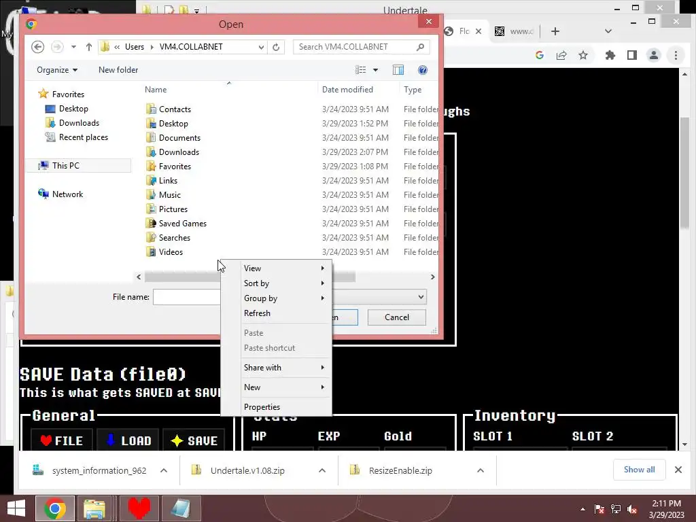Choose Refresh in context menu
The image size is (696, 522).
(x=276, y=313)
